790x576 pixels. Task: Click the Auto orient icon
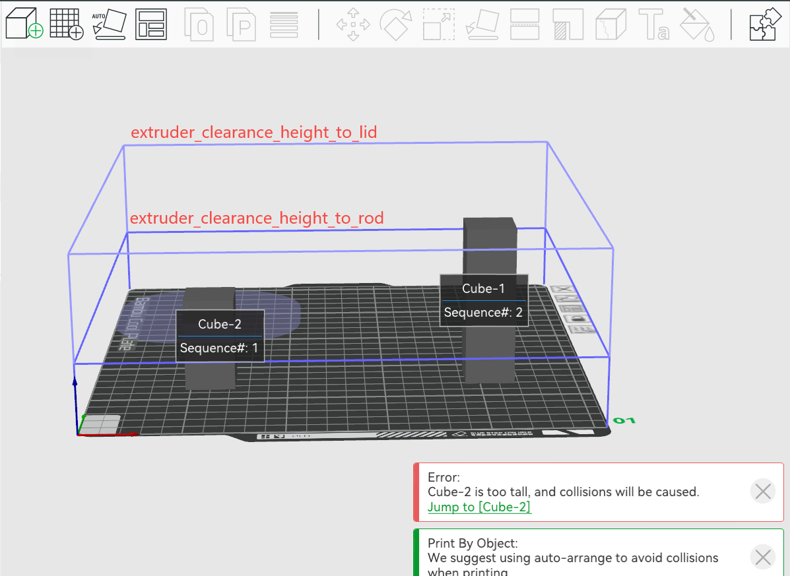click(x=109, y=24)
